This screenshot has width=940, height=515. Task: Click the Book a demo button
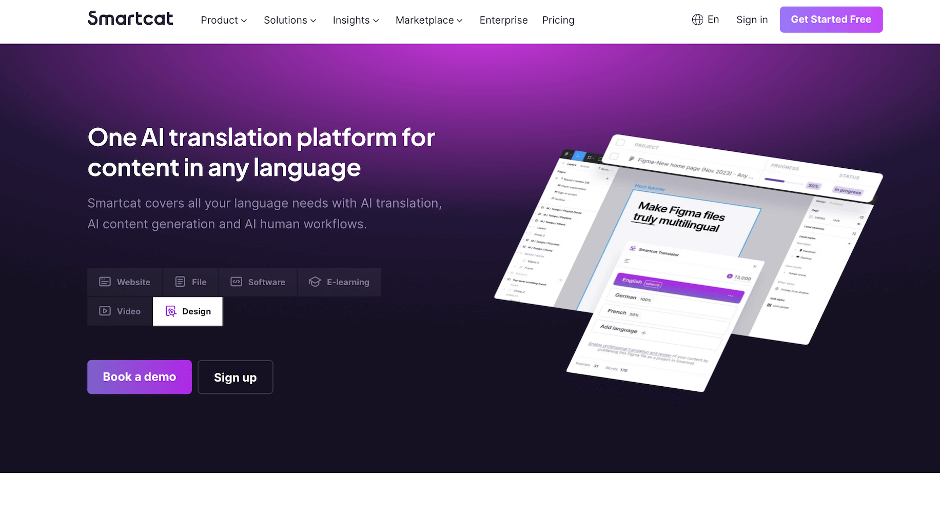click(x=140, y=377)
